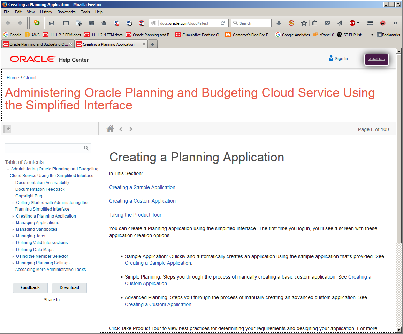Open Taking the Product Tour link
This screenshot has height=334, width=403.
[x=135, y=215]
